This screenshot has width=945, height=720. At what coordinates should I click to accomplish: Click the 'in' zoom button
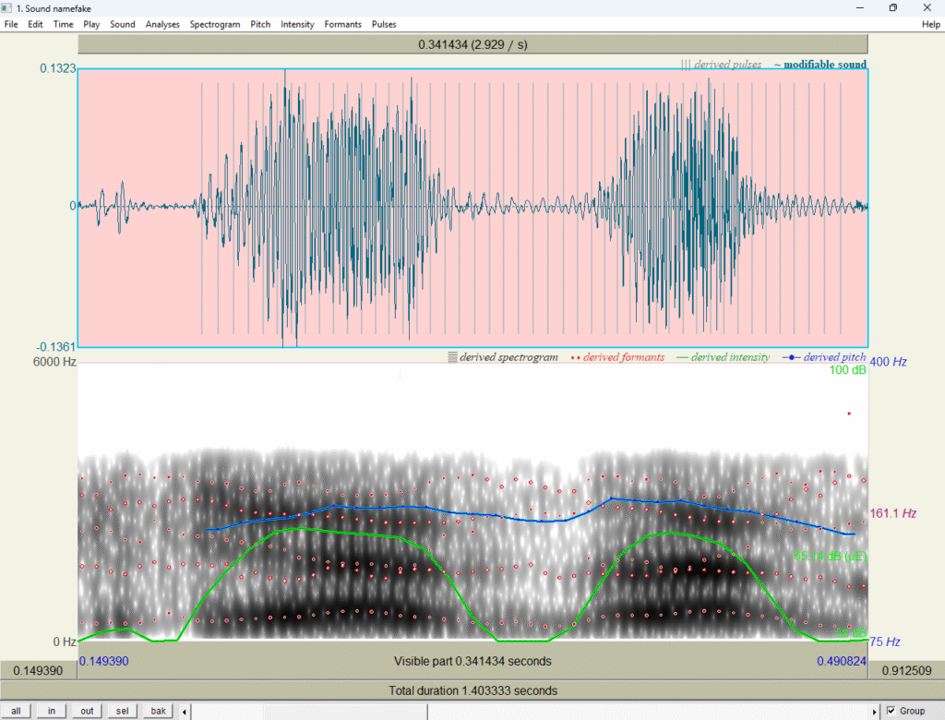[x=52, y=711]
